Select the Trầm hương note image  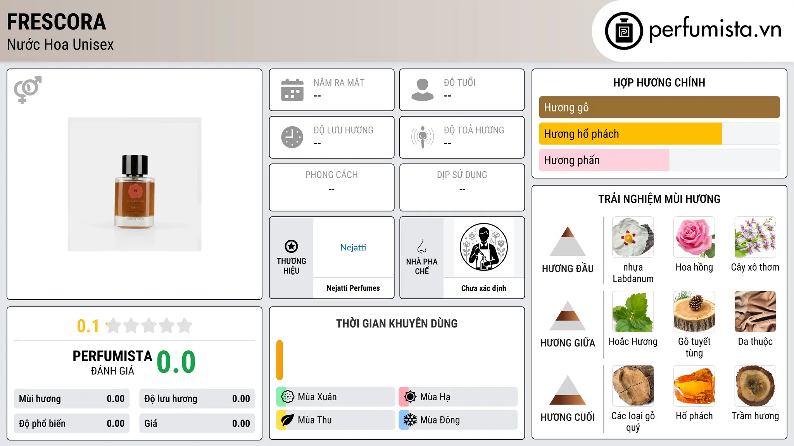click(755, 386)
